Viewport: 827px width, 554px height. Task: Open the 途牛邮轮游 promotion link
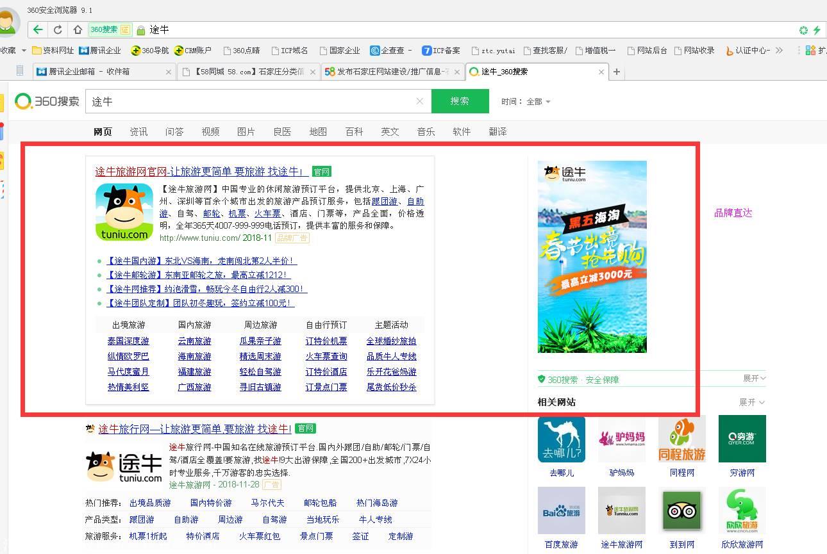198,275
